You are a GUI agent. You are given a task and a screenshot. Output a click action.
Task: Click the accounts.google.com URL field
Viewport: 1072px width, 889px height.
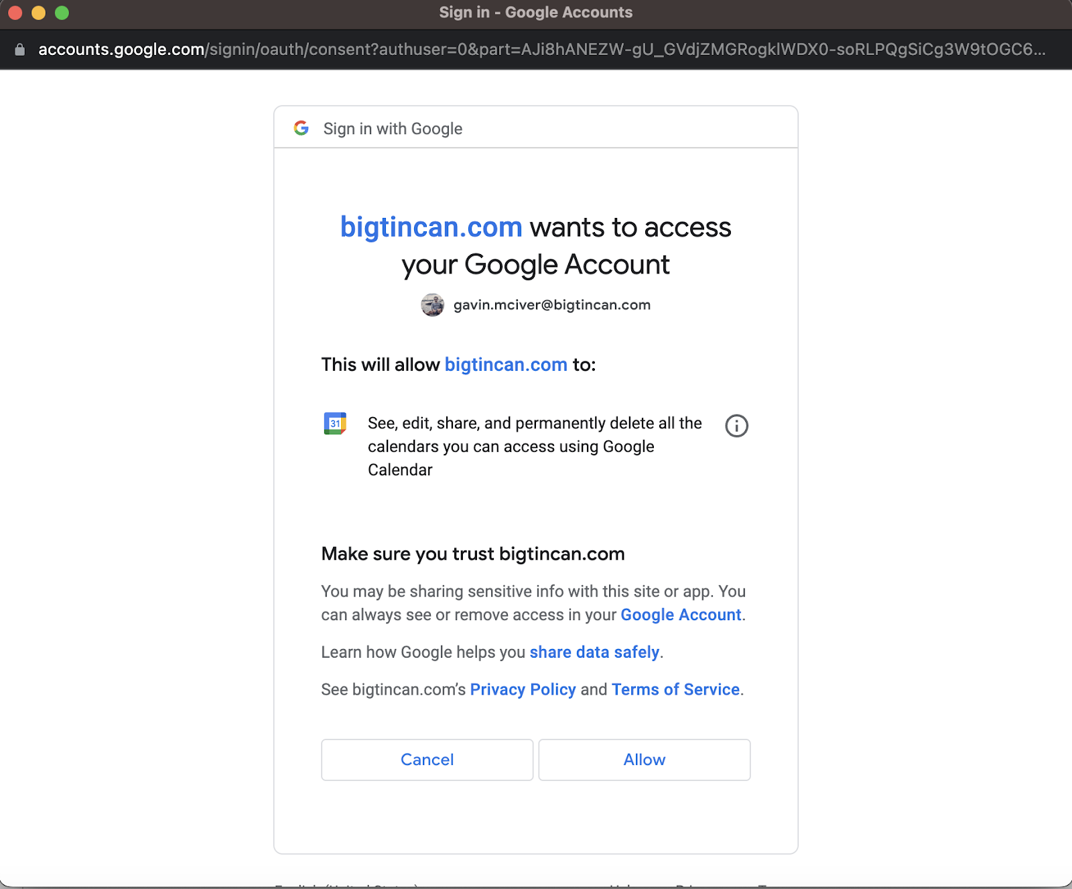[541, 50]
